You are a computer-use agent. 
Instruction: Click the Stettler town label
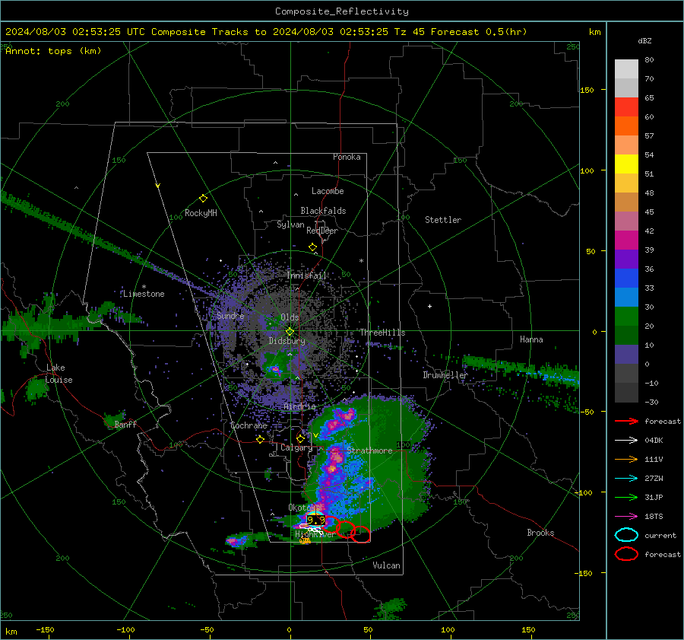[443, 220]
